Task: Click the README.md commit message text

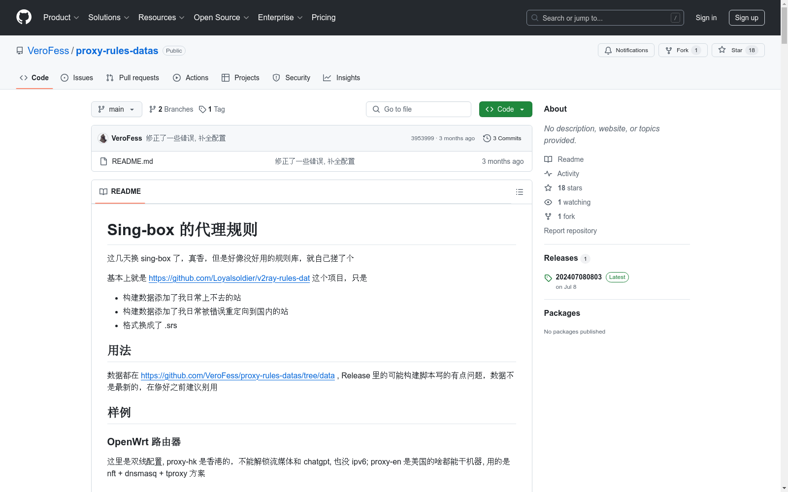Action: (x=315, y=161)
